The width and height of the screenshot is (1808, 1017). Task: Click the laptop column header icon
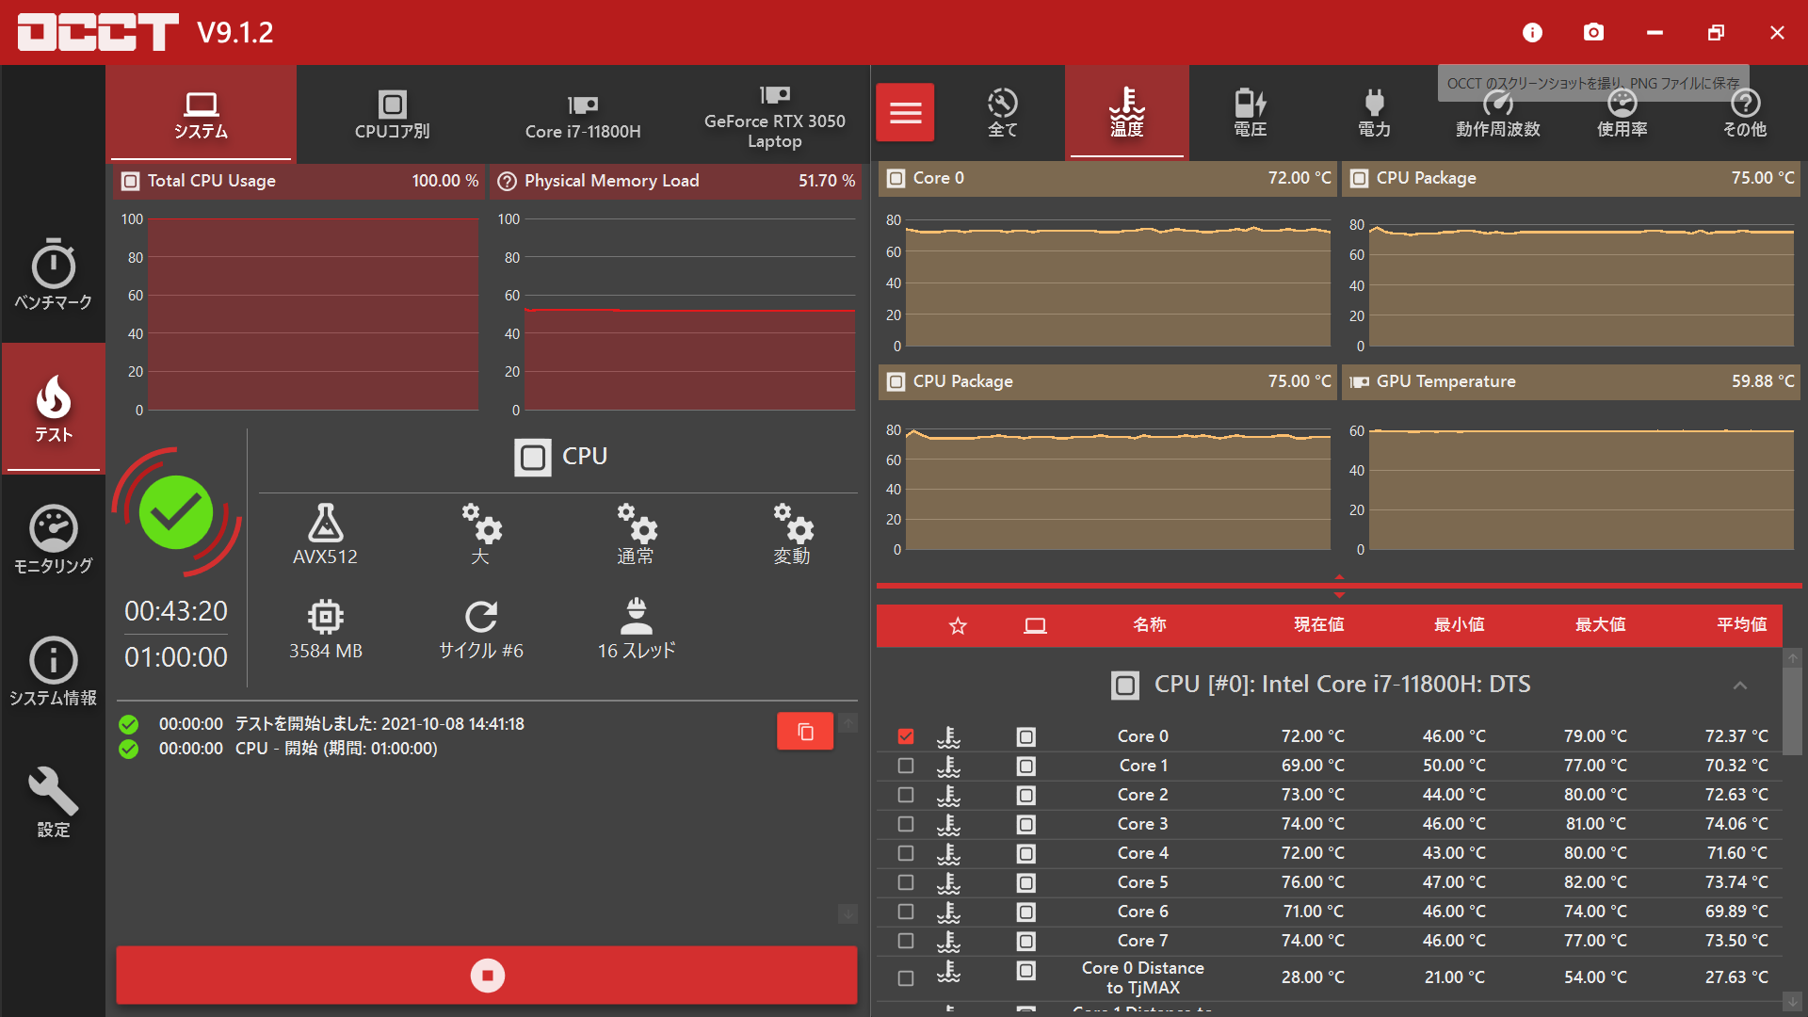(1035, 625)
